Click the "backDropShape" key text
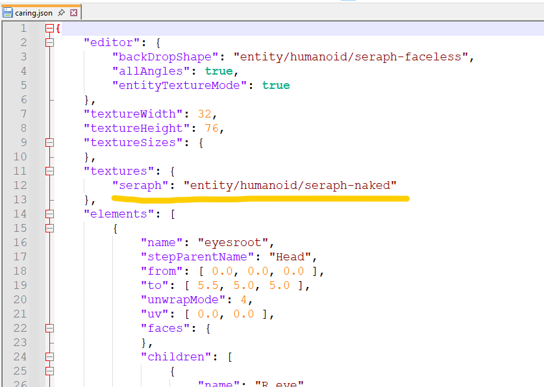The height and width of the screenshot is (387, 544). click(x=168, y=57)
